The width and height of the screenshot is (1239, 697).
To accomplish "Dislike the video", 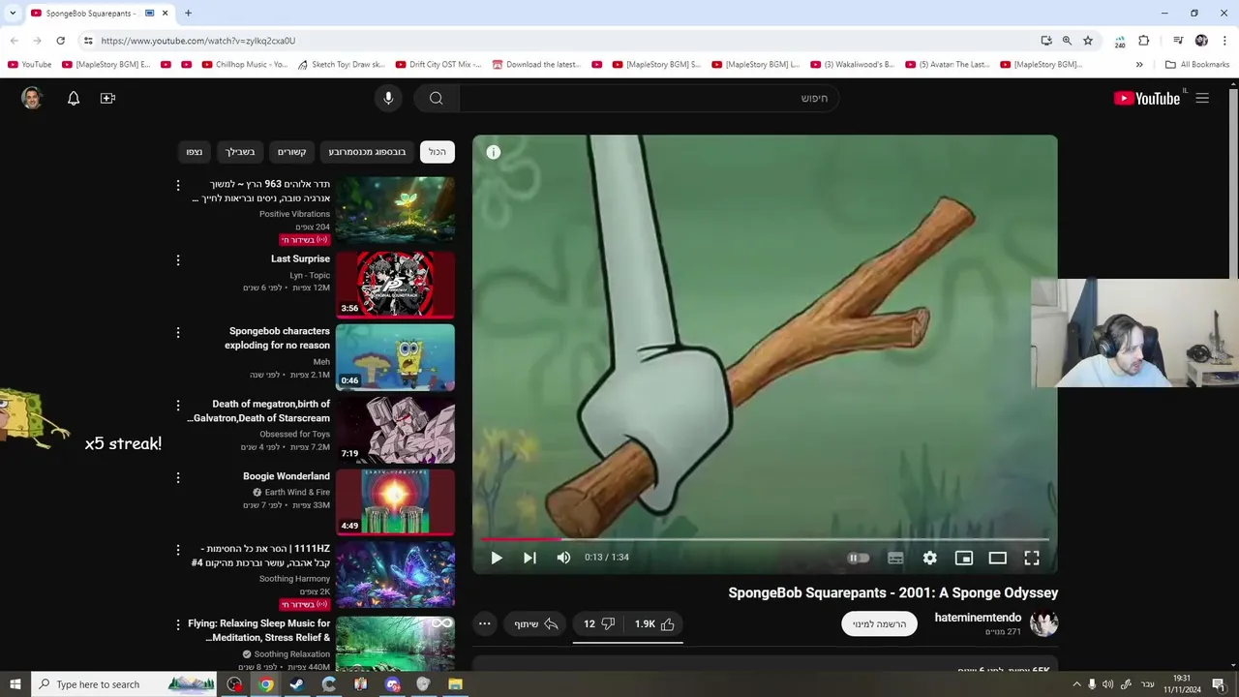I will 599,624.
